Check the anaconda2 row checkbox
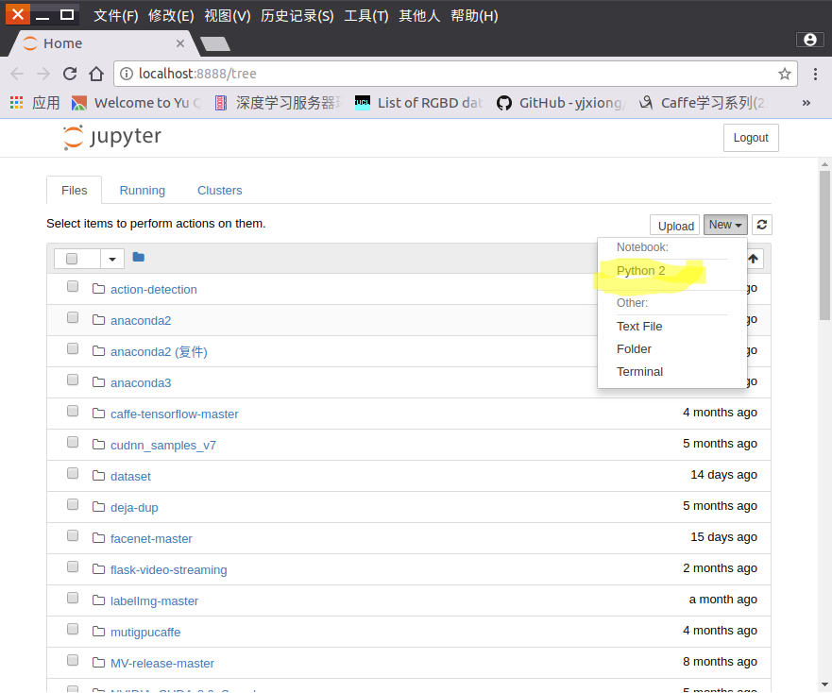Viewport: 832px width, 693px height. click(73, 317)
